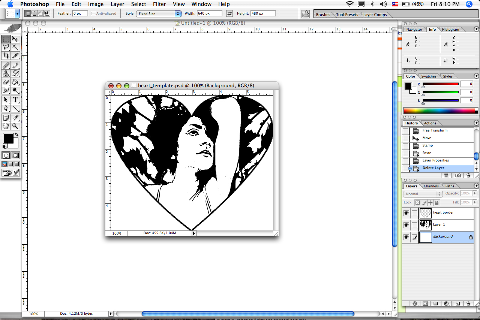Image resolution: width=480 pixels, height=320 pixels.
Task: Select the Move tool
Action: point(15,39)
